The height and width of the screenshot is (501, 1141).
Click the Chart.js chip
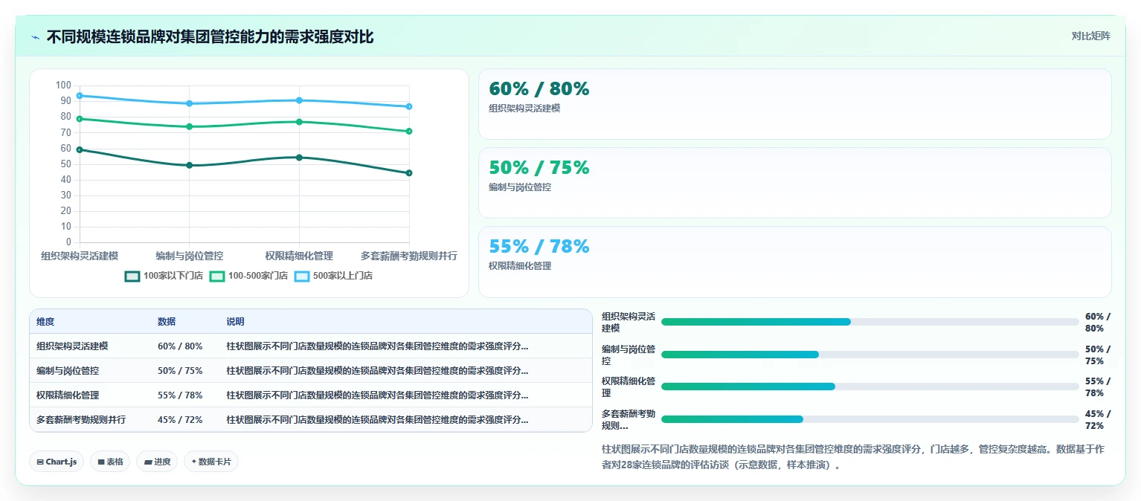point(57,462)
